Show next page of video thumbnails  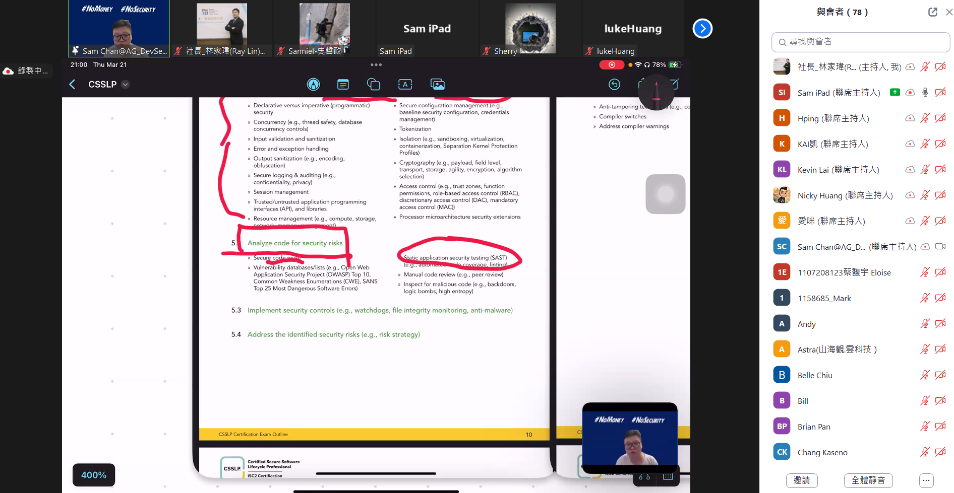click(702, 29)
